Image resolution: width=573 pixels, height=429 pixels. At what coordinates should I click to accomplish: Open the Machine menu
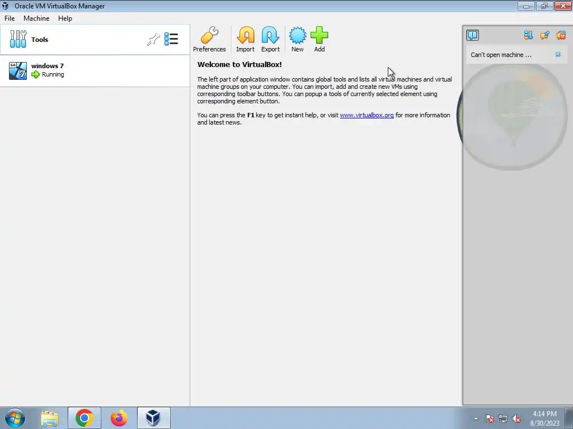(36, 18)
